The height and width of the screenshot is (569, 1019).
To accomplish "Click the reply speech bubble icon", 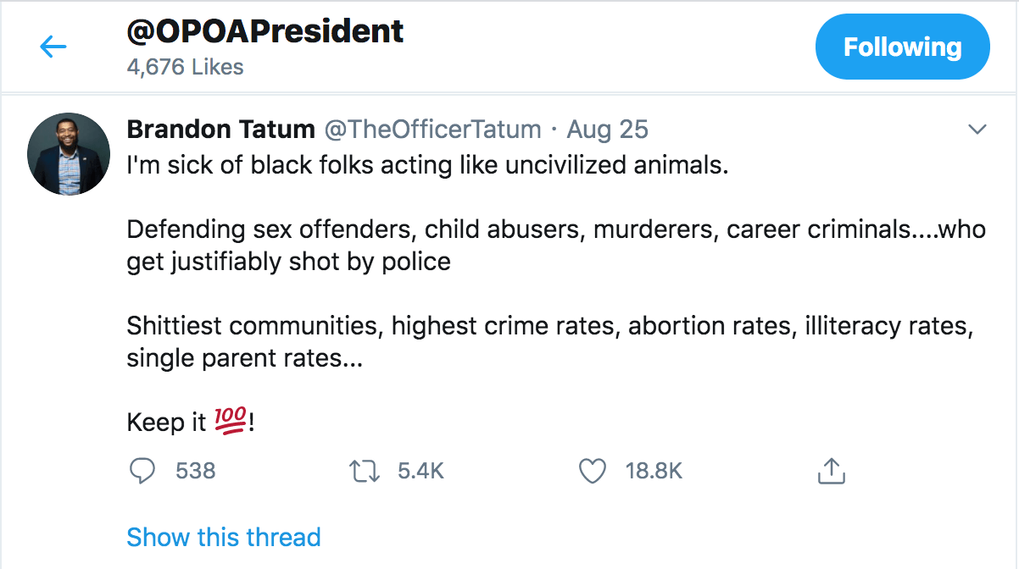I will 142,471.
